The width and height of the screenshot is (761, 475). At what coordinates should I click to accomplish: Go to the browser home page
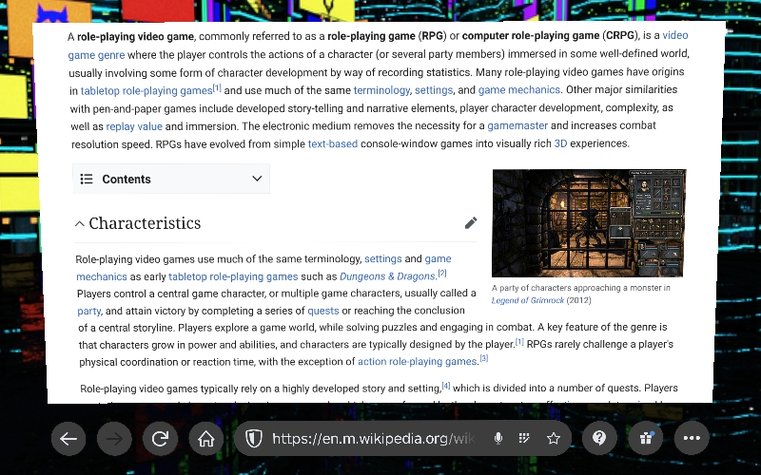(205, 439)
